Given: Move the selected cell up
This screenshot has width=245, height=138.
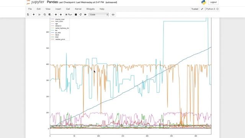Looking at the screenshot, I should (56, 15).
